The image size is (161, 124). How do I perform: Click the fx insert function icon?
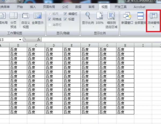39,39
